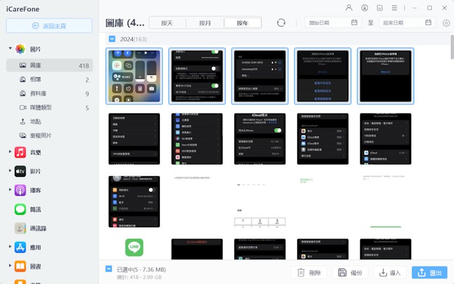
Task: Click the trash delete icon
Action: pos(301,273)
